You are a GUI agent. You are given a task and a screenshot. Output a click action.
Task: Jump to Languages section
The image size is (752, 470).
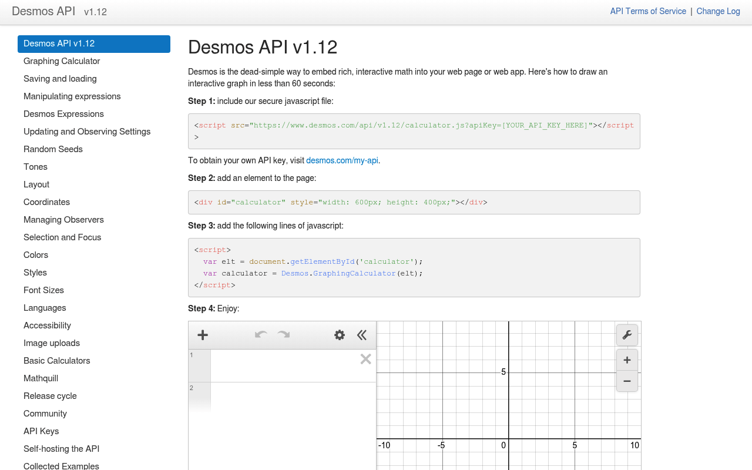(x=94, y=308)
